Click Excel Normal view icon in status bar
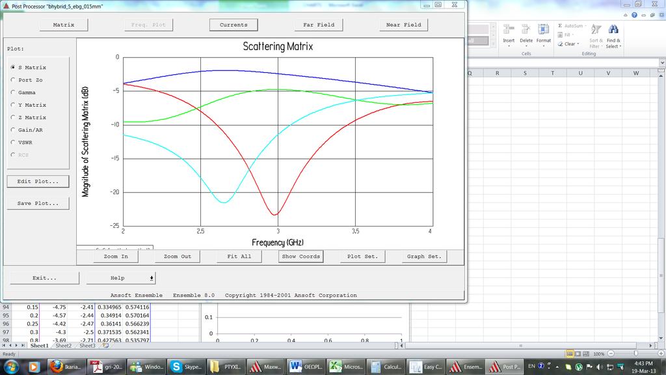Screen dimensions: 666x375 (x=570, y=354)
